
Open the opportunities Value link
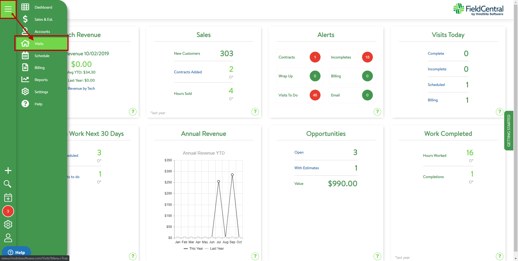click(x=299, y=183)
